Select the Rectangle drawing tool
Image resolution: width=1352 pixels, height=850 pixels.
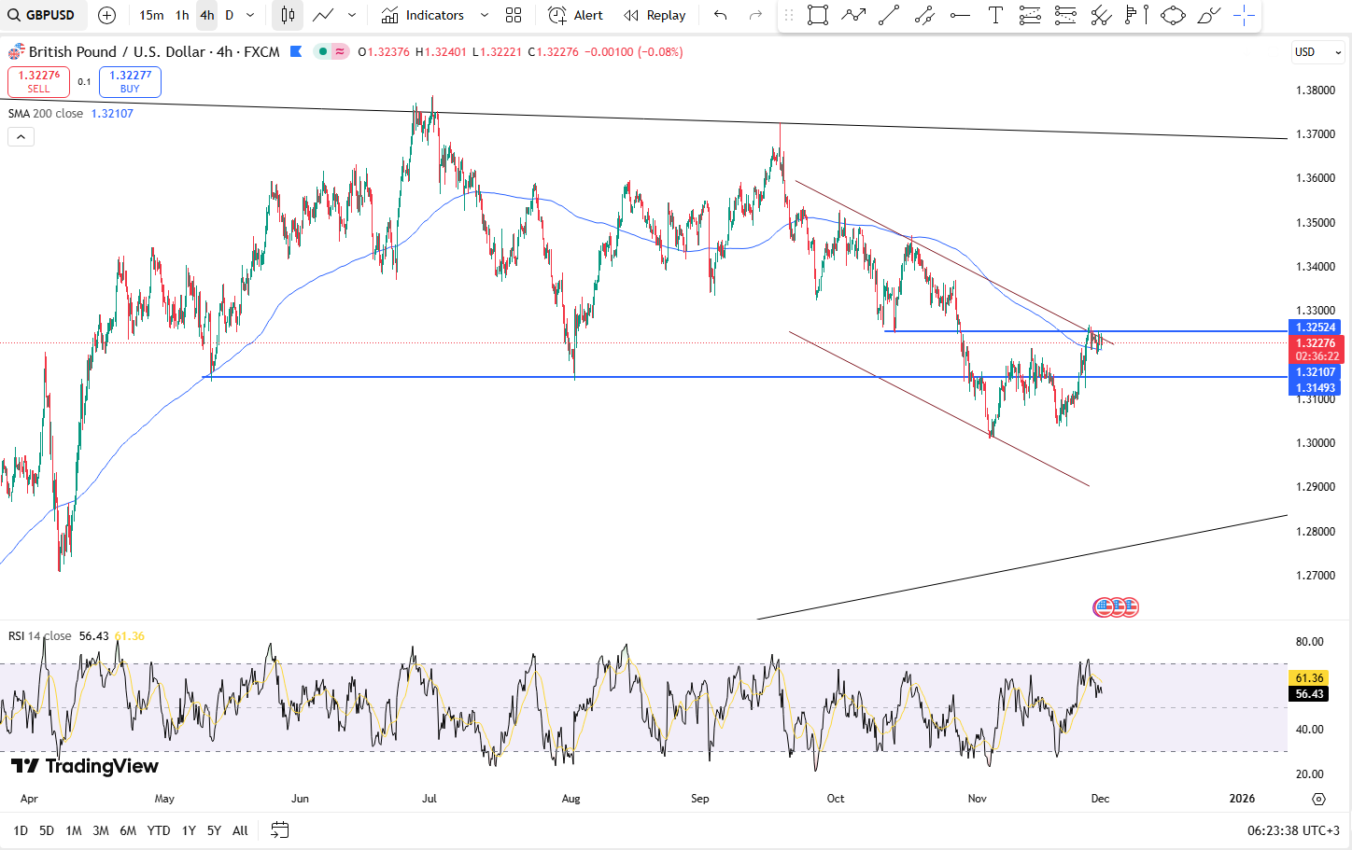tap(817, 15)
